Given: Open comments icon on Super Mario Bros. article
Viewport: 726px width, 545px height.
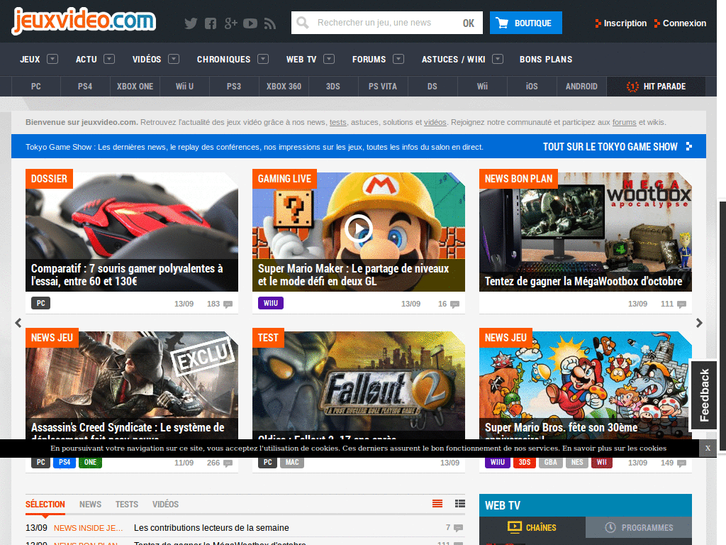Looking at the screenshot, I should pos(681,463).
